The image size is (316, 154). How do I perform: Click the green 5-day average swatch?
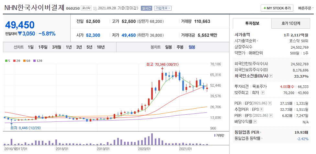pyautogui.click(x=6, y=61)
